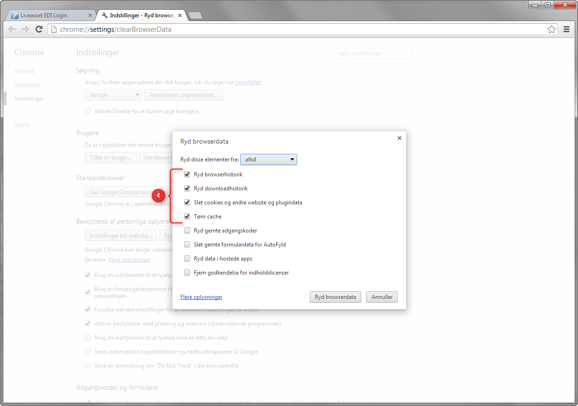Viewport: 578px width, 406px height.
Task: Click the browser back arrow
Action: point(12,29)
